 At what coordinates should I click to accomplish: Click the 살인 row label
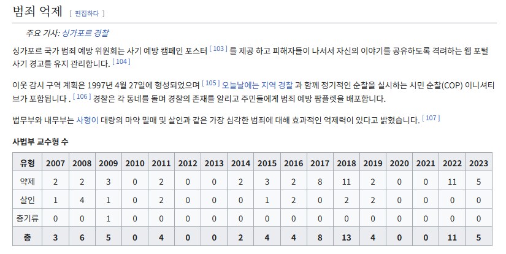tap(28, 199)
